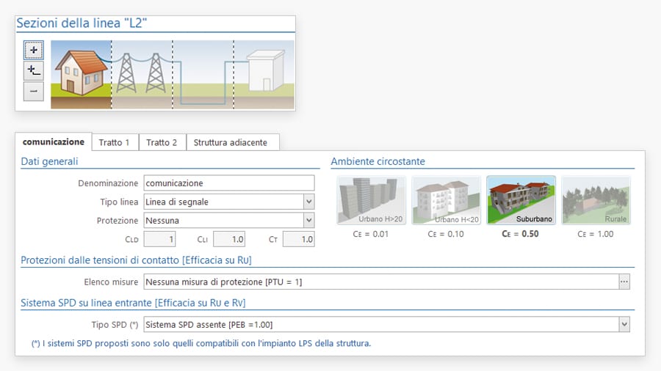
Task: Click the Dati generali heading
Action: 49,161
